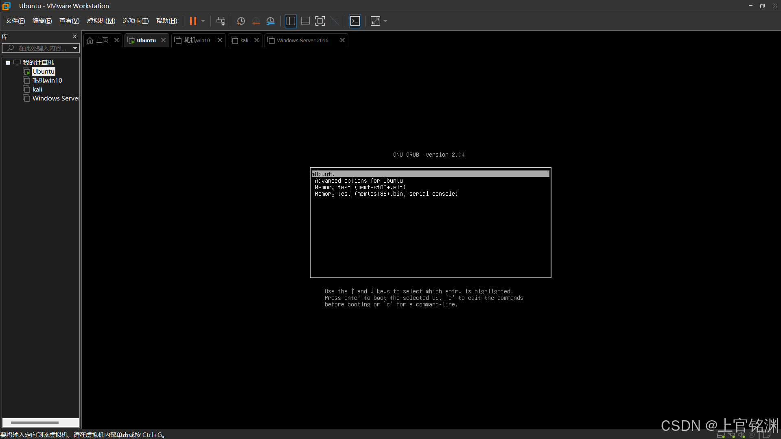Enter full screen mode
781x439 pixels.
point(320,21)
